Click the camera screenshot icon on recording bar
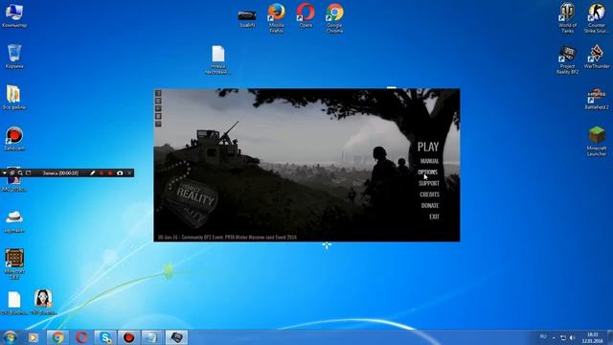Viewport: 613px width, 345px height. (120, 172)
